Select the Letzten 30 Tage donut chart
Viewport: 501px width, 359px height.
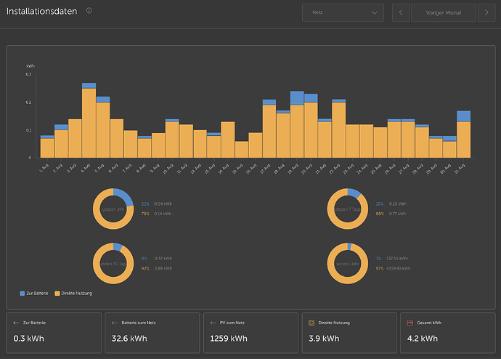click(x=113, y=263)
